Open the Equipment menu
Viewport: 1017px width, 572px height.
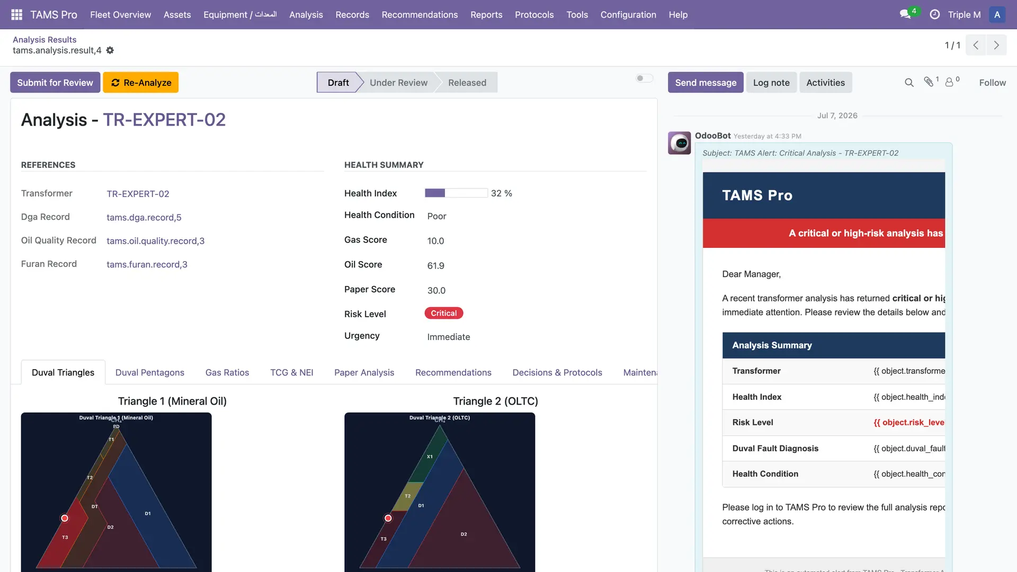coord(240,15)
